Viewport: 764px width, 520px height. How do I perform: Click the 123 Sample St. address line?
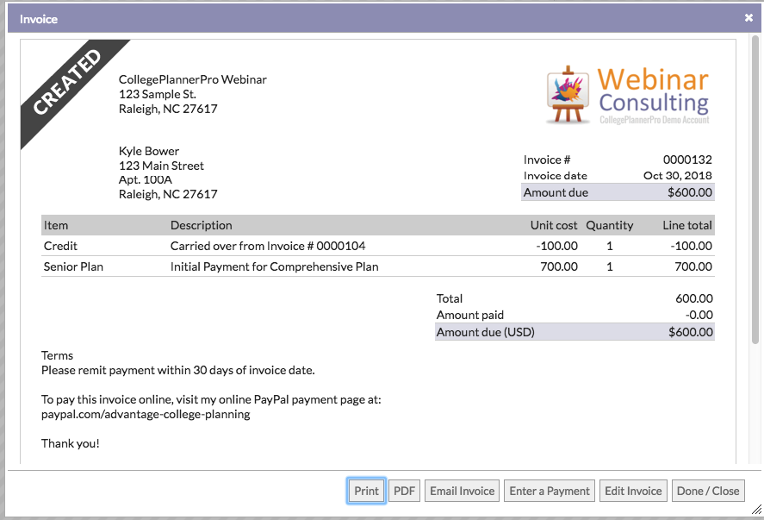click(157, 94)
